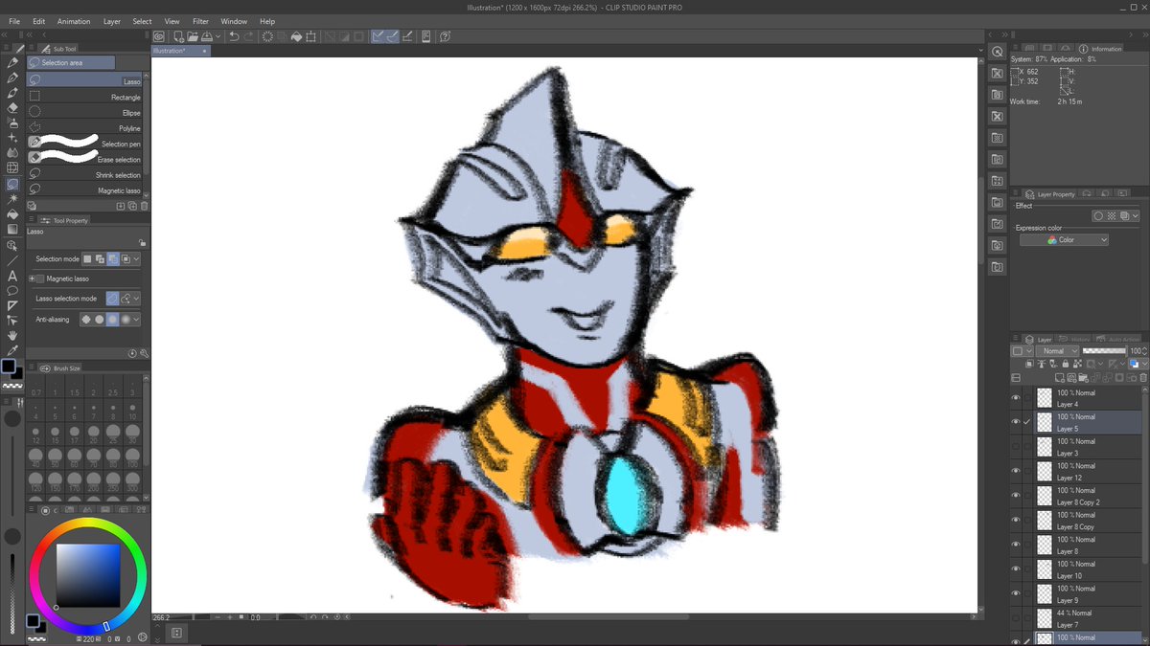This screenshot has height=646, width=1150.
Task: Delete the sub tool with trash icon
Action: pyautogui.click(x=145, y=206)
